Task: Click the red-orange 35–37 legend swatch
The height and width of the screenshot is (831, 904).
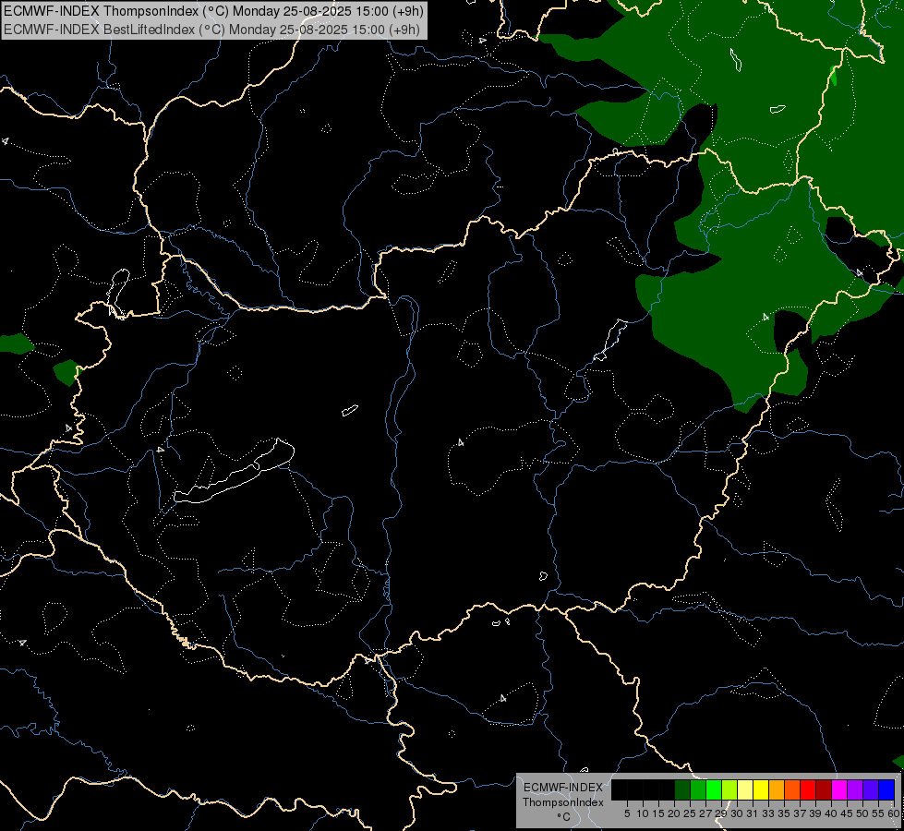Action: point(792,789)
